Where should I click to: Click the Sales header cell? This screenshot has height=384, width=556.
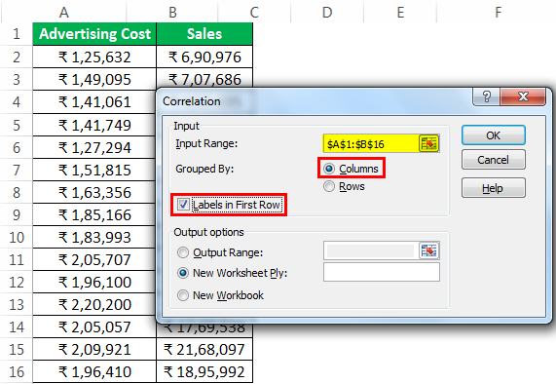(204, 34)
